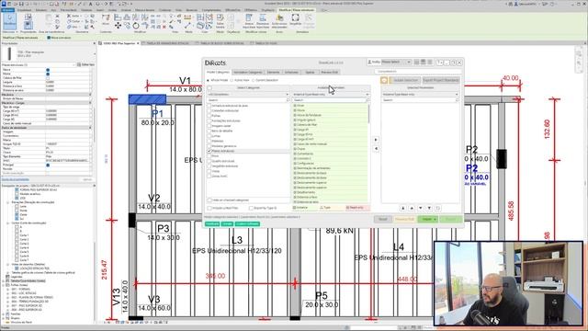Viewport: 588px width, 331px height.
Task: Click the Available Parameters list scrollbar
Action: coord(368,113)
